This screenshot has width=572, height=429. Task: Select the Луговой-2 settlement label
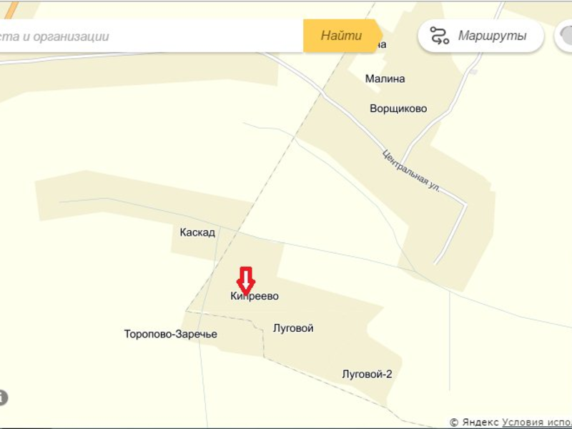tap(367, 374)
